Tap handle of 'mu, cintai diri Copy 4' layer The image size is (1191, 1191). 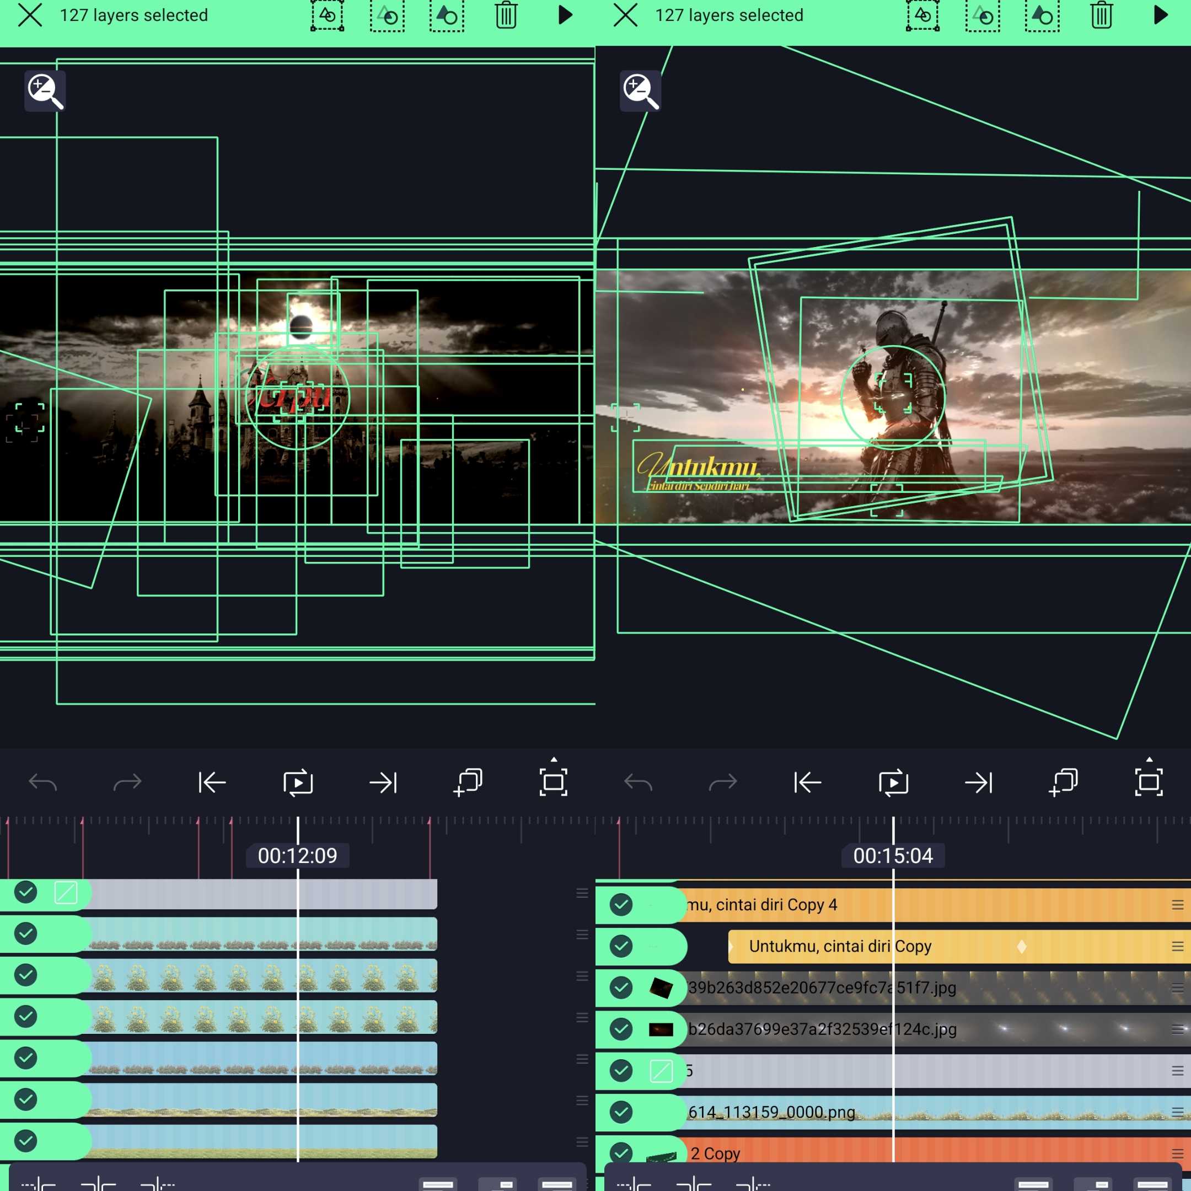(x=1177, y=905)
